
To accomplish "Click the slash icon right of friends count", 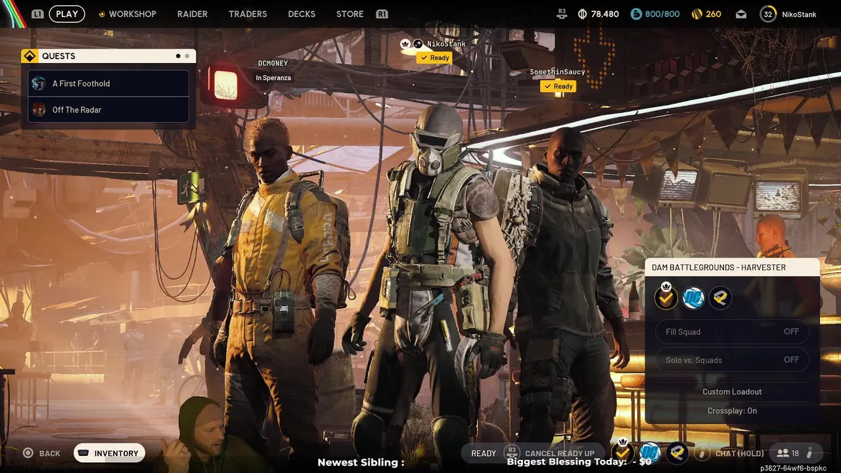I will pos(810,453).
